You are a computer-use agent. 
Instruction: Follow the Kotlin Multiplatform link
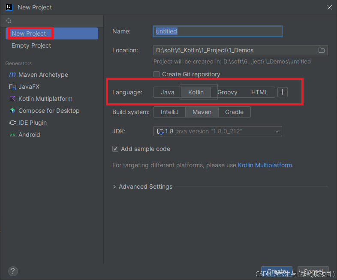pyautogui.click(x=265, y=165)
